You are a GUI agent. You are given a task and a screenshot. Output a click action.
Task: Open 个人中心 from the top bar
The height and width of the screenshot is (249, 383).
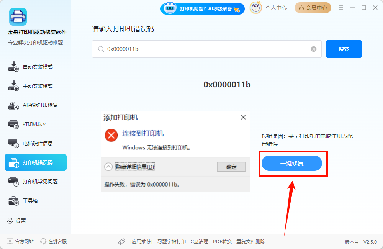tap(276, 7)
